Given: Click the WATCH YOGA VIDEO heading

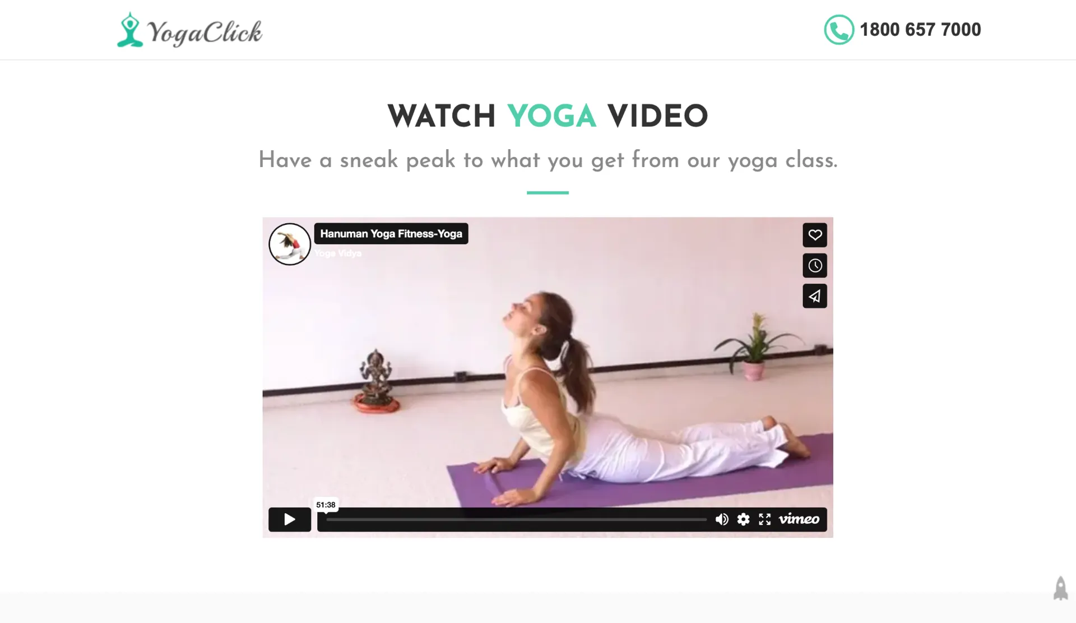Looking at the screenshot, I should 548,117.
